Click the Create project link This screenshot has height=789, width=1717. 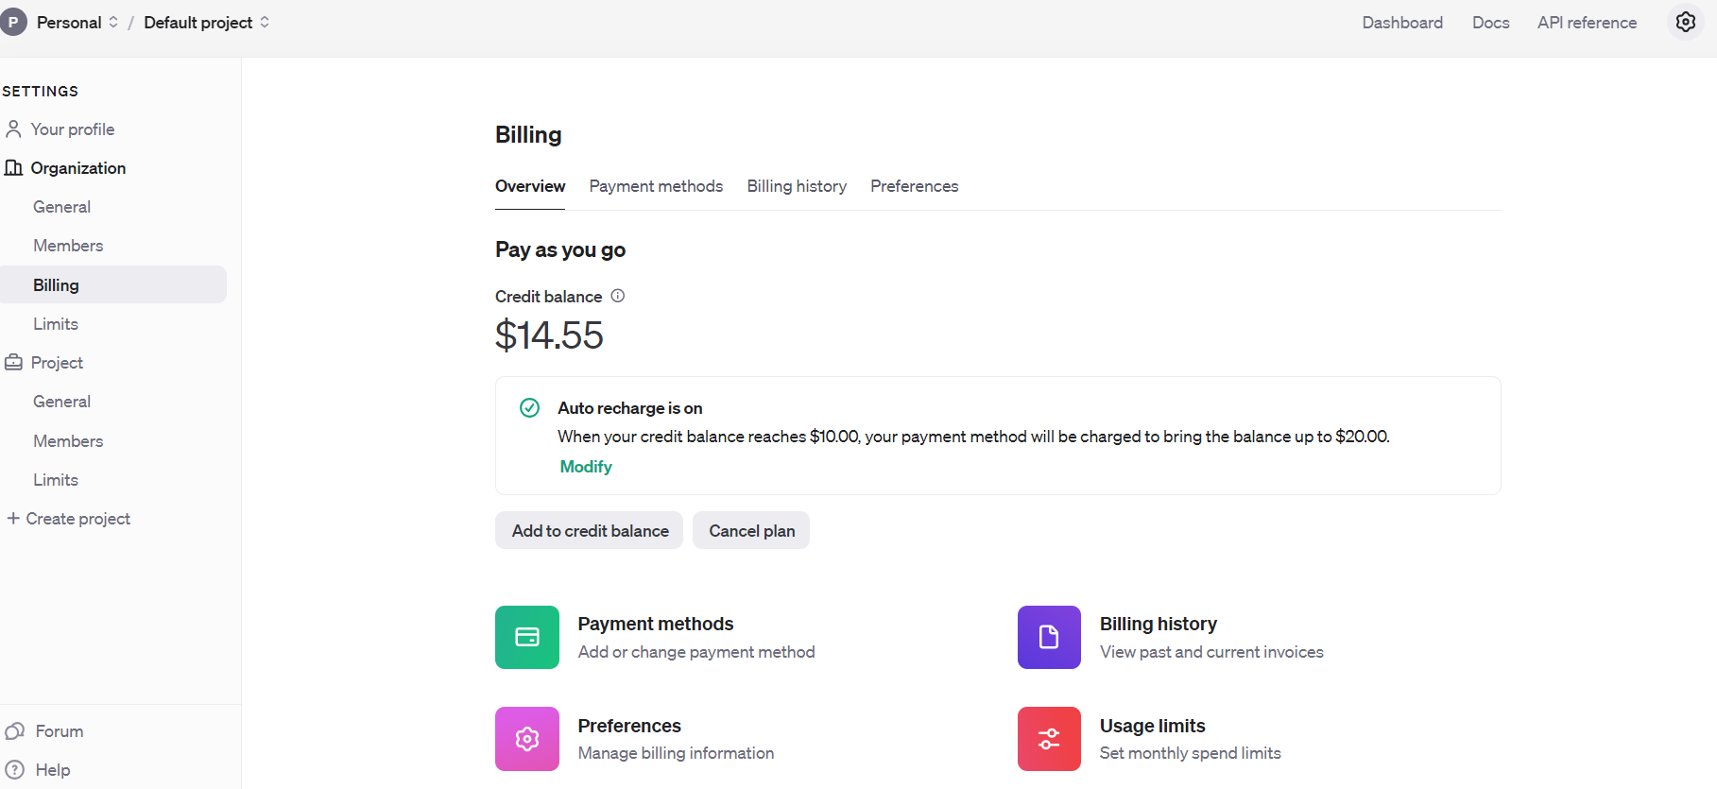pyautogui.click(x=77, y=518)
